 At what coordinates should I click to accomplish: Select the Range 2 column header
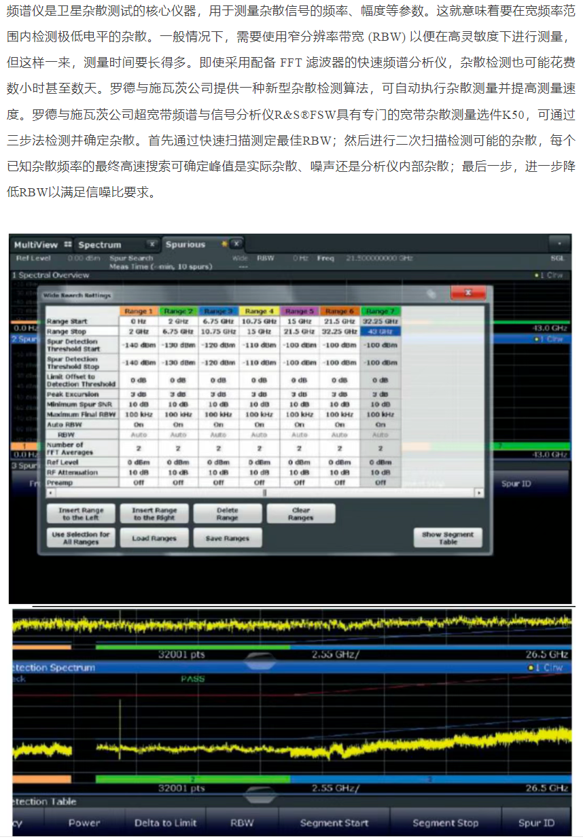(x=179, y=311)
